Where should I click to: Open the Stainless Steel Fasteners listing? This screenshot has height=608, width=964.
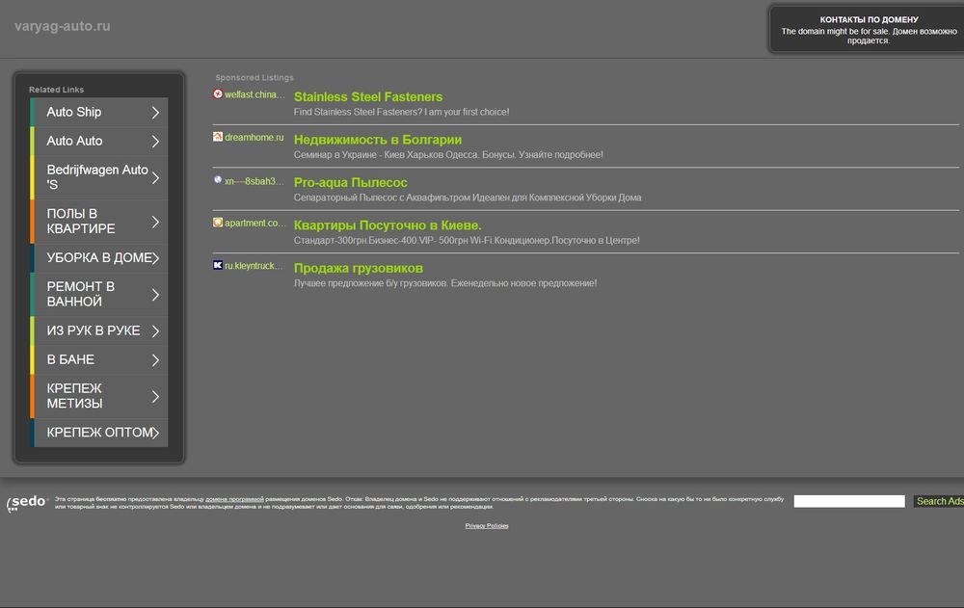[368, 96]
